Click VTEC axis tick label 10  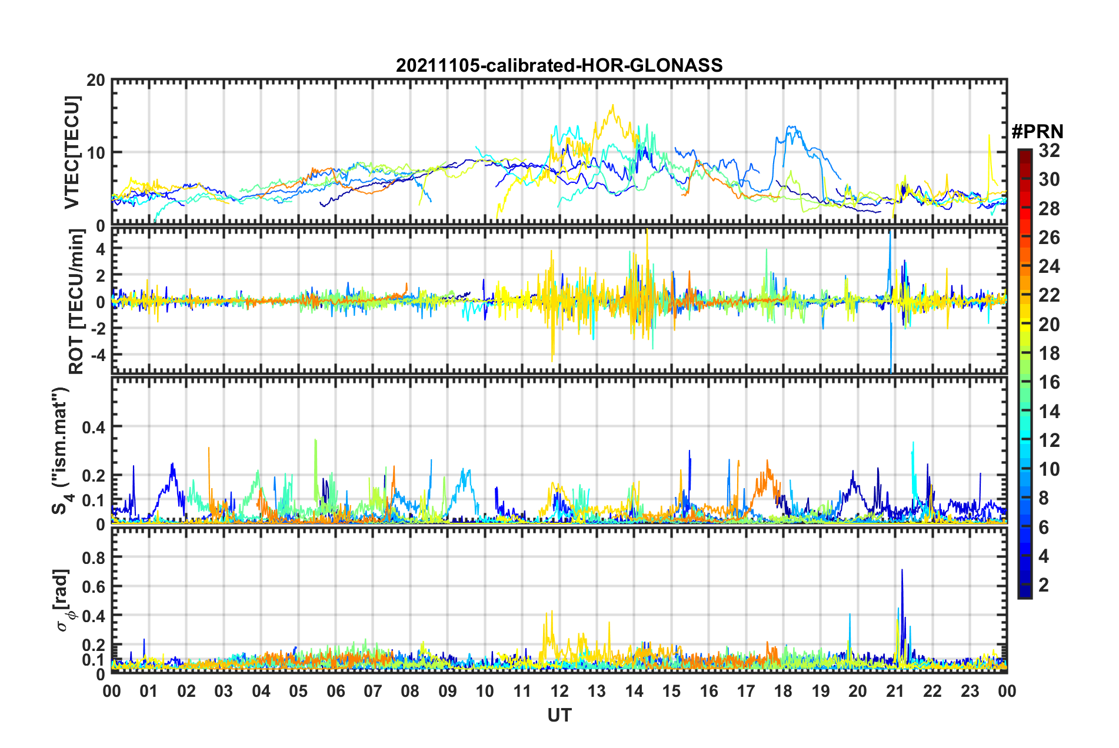tap(95, 153)
